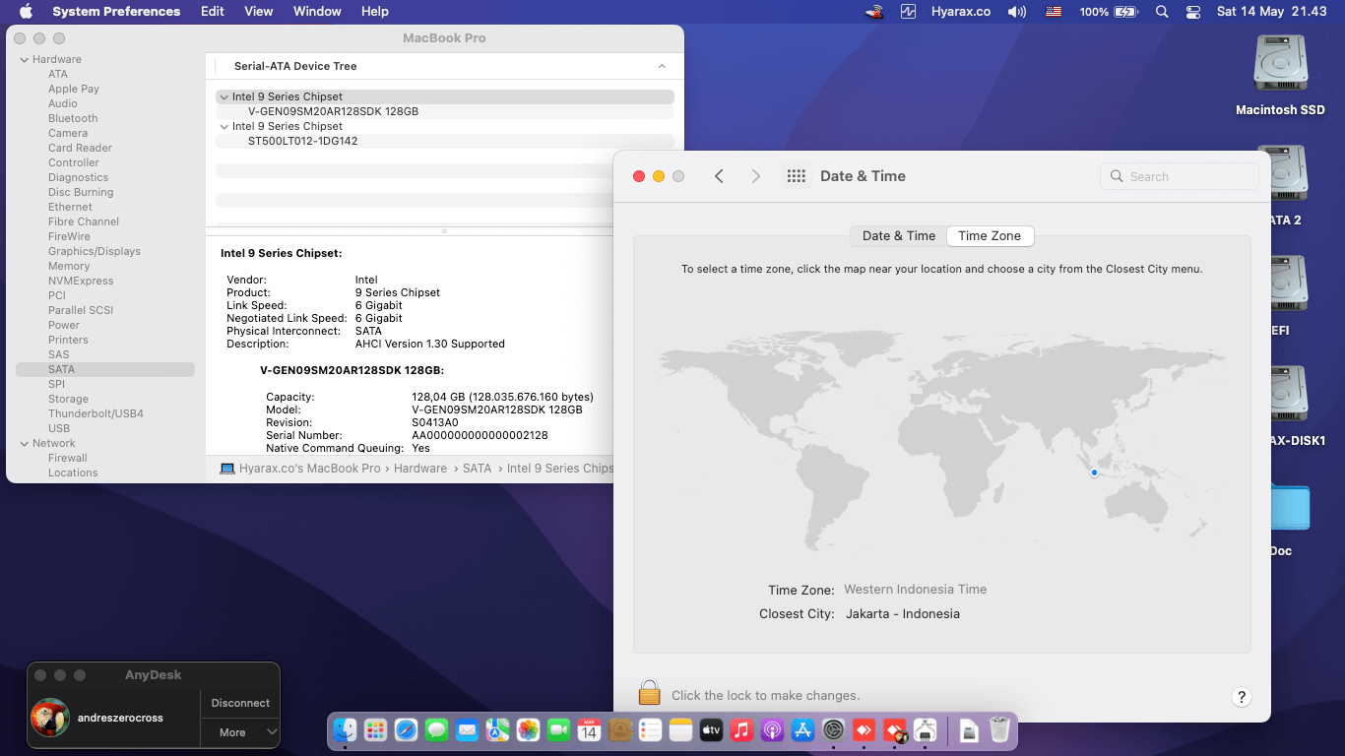Viewport: 1345px width, 756px height.
Task: Launch Safari from the Dock
Action: pos(406,729)
